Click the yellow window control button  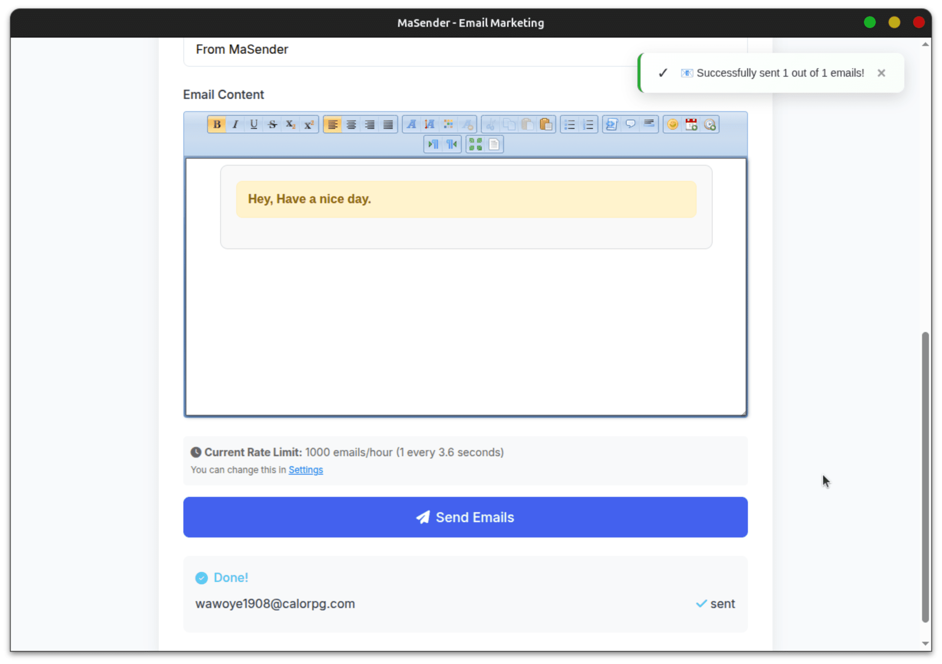pos(894,23)
